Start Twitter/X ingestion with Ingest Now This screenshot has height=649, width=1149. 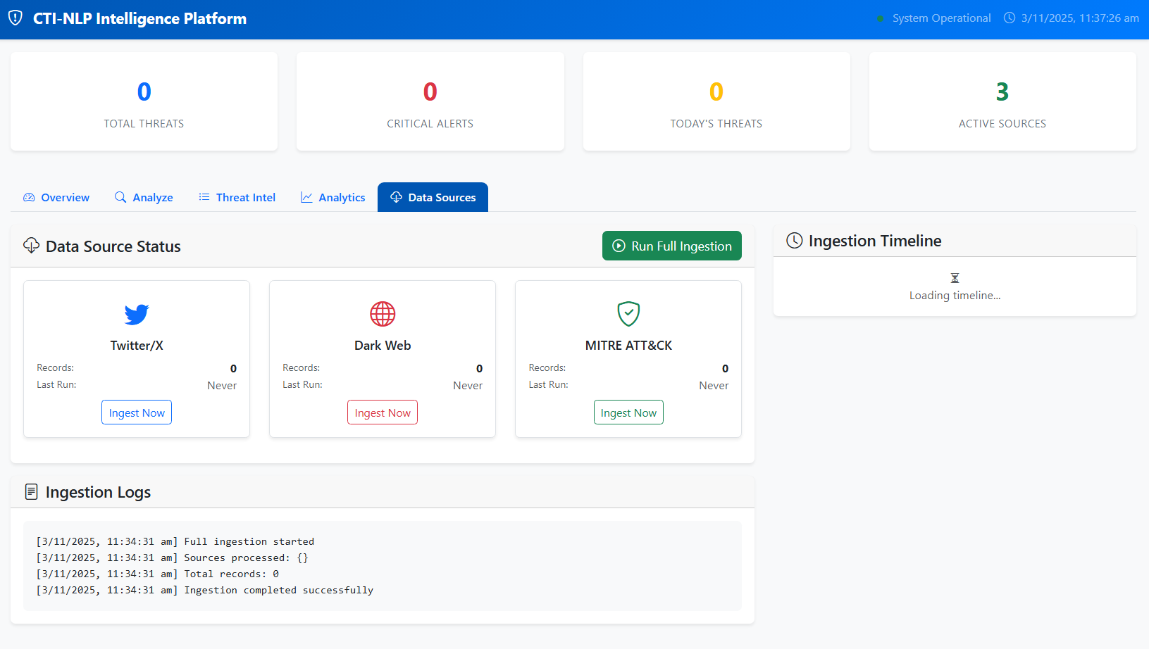[137, 412]
